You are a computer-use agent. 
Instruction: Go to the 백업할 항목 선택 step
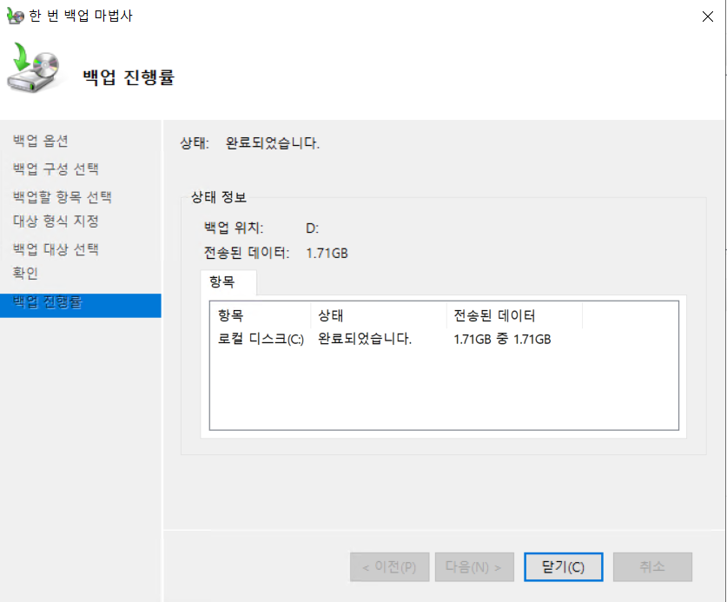click(x=62, y=197)
